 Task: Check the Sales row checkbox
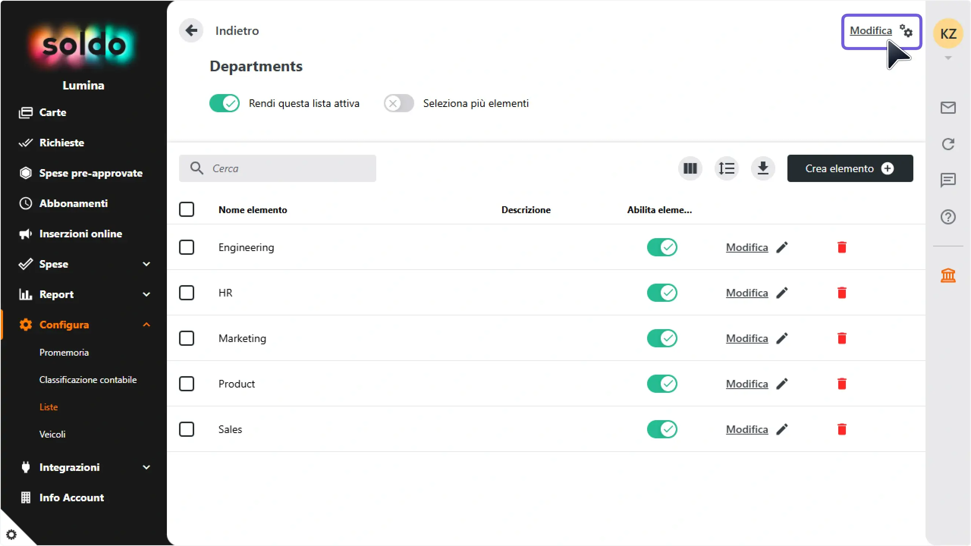tap(187, 429)
